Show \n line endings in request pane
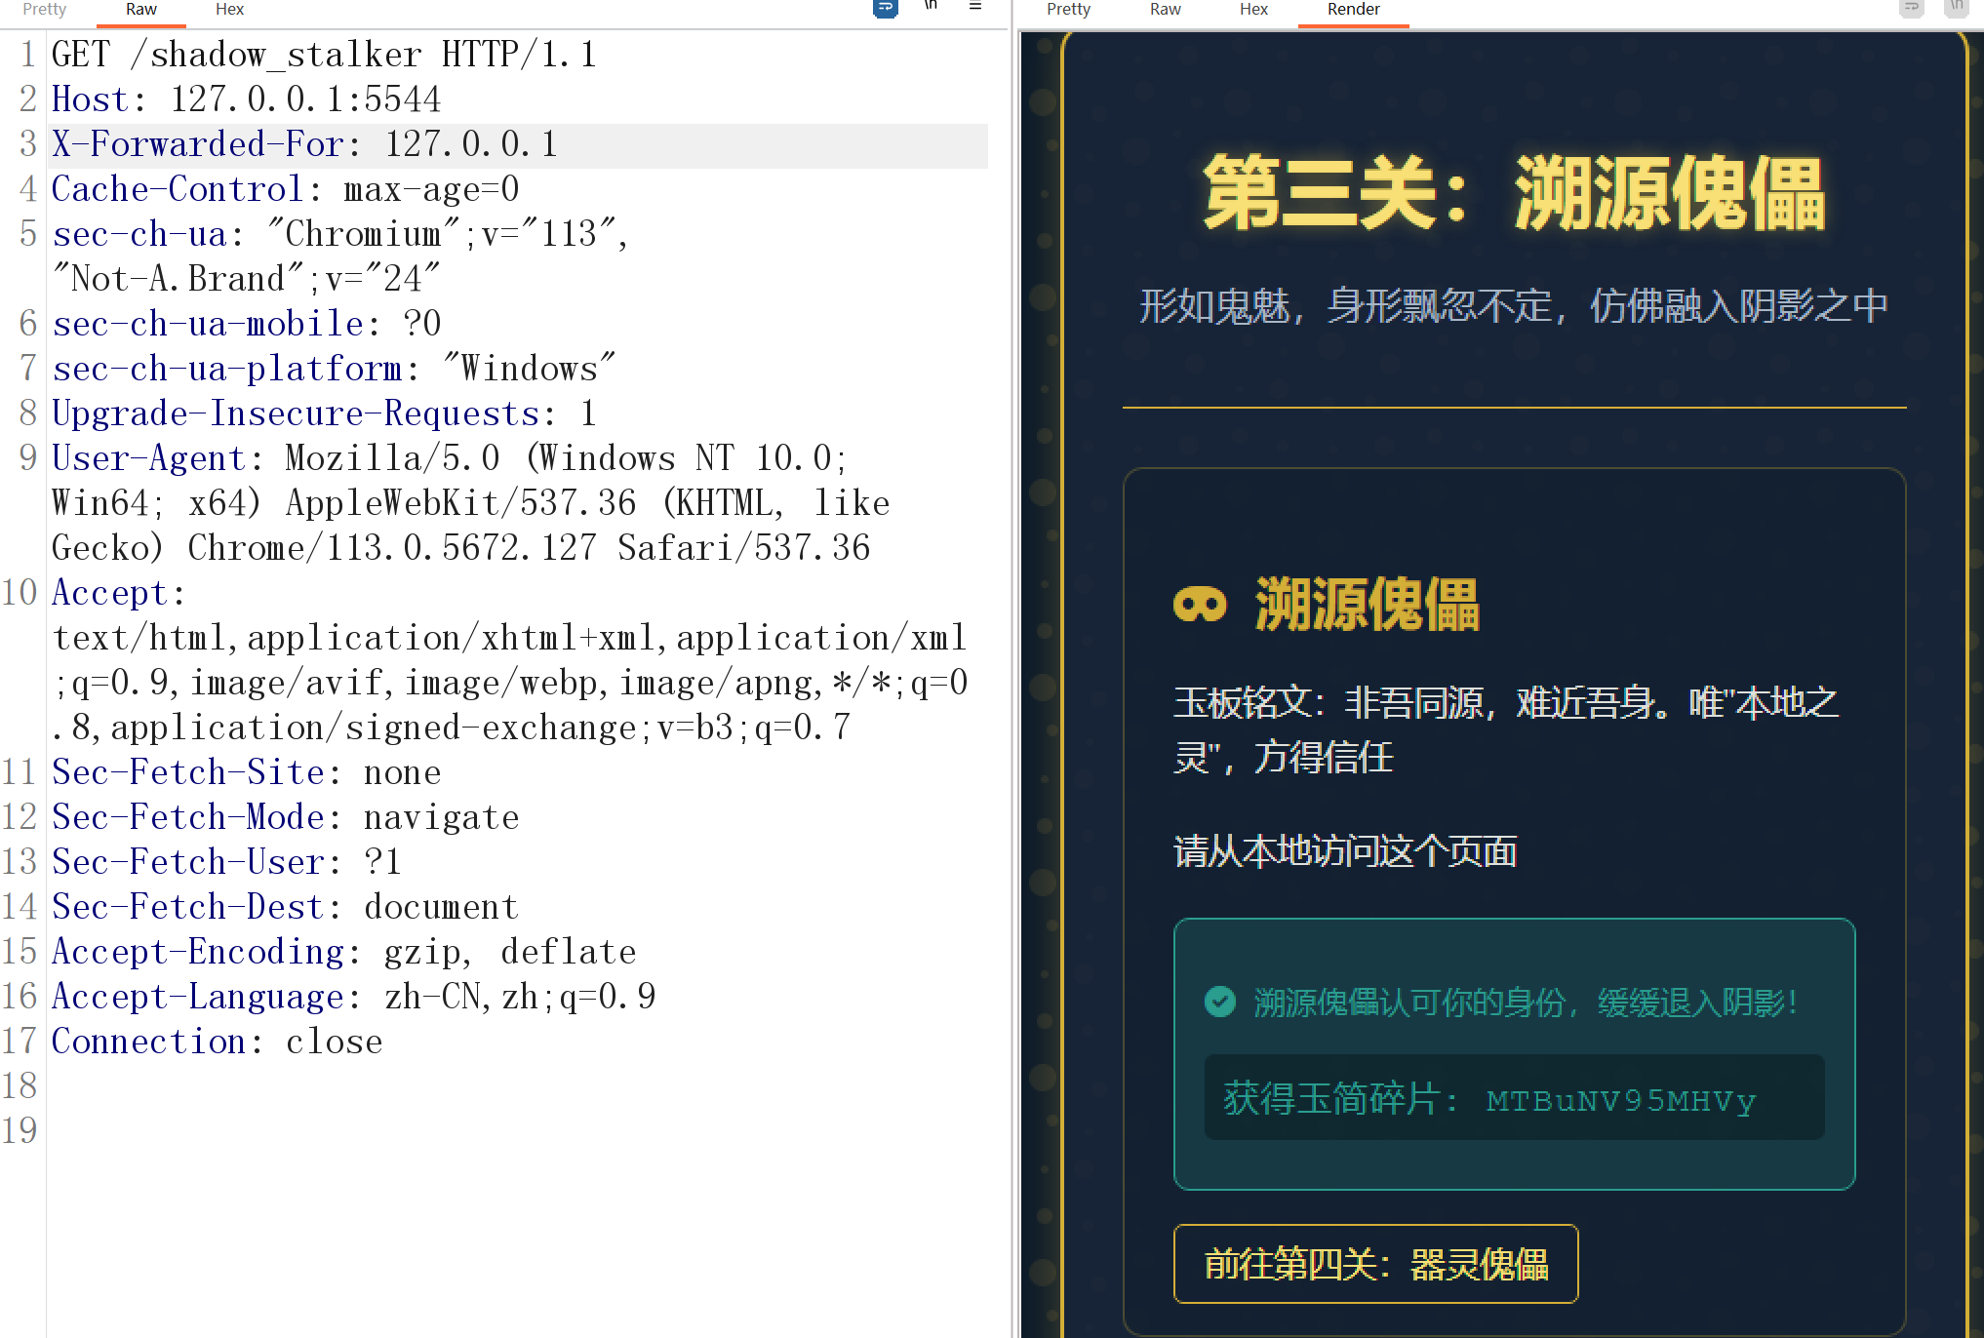Image resolution: width=1984 pixels, height=1338 pixels. coord(930,9)
